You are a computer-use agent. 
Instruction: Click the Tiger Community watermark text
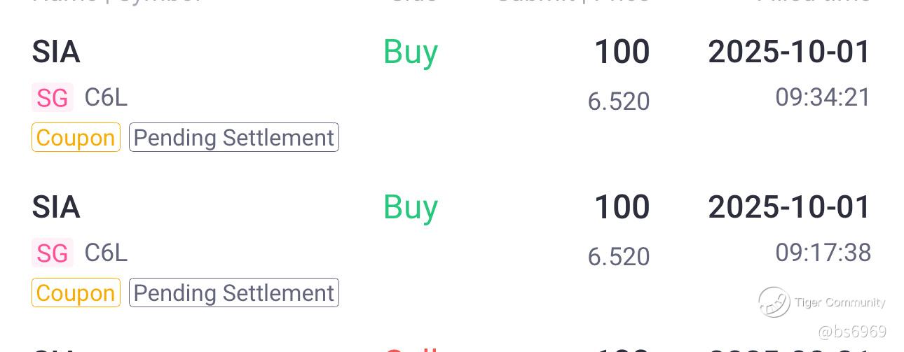click(x=840, y=302)
